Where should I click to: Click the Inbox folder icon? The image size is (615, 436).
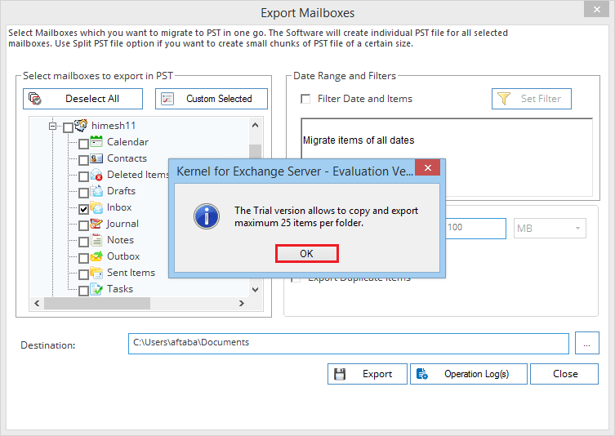tap(96, 207)
